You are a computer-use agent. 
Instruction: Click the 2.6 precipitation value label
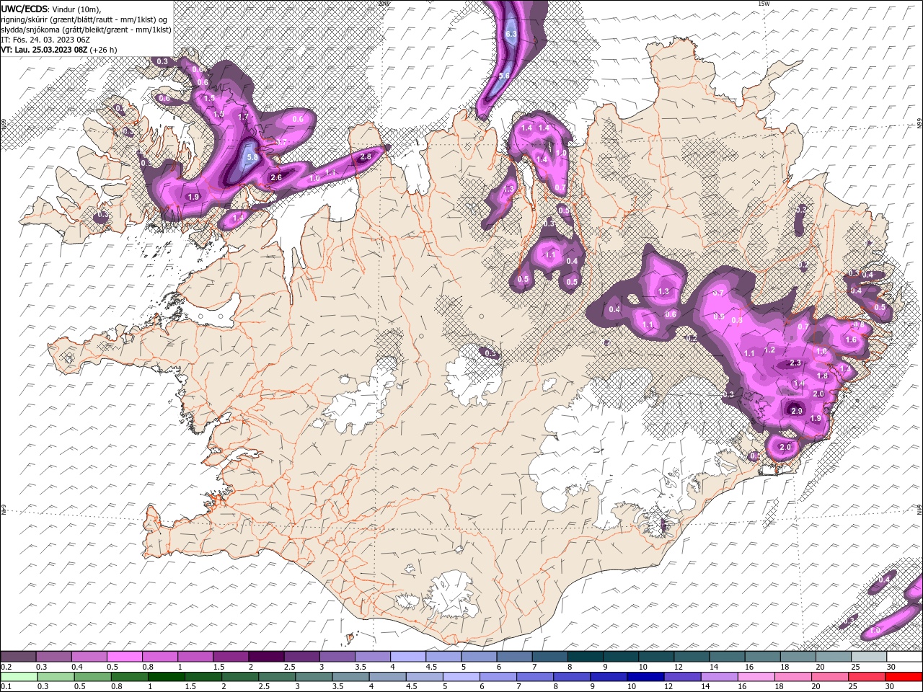click(275, 177)
